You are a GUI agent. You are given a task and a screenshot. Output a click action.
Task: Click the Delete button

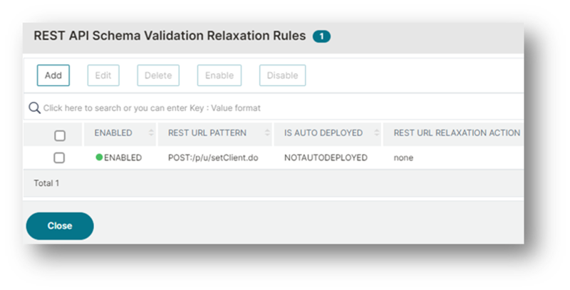coord(158,76)
